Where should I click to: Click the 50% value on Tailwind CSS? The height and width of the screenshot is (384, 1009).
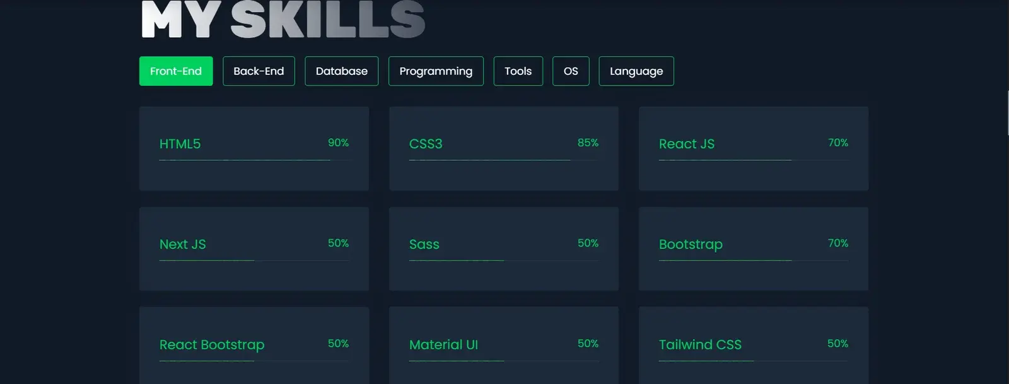pyautogui.click(x=837, y=343)
